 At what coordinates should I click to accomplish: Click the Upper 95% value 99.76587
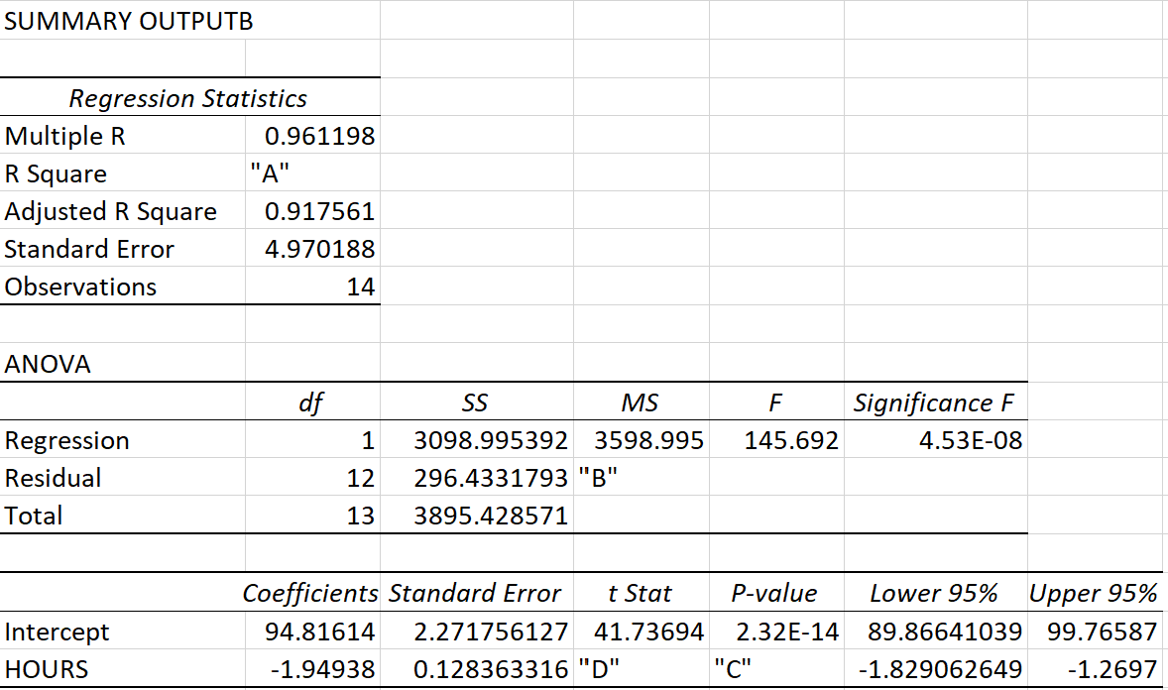pos(1103,632)
